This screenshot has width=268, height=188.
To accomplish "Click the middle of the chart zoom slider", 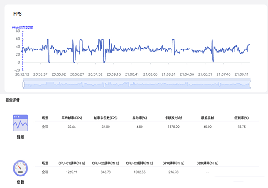I will pos(136,84).
